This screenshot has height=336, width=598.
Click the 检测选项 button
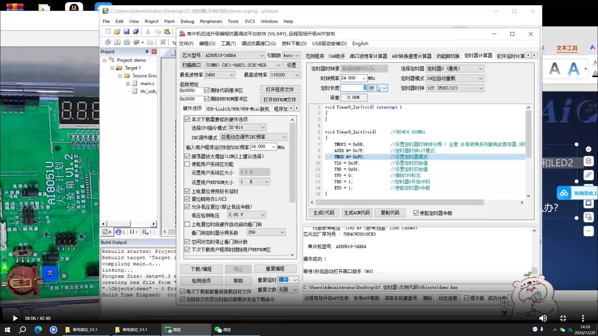coord(201,281)
